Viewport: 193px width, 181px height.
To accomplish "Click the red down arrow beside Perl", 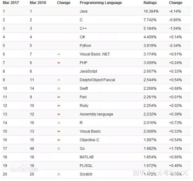I will point(59,97).
